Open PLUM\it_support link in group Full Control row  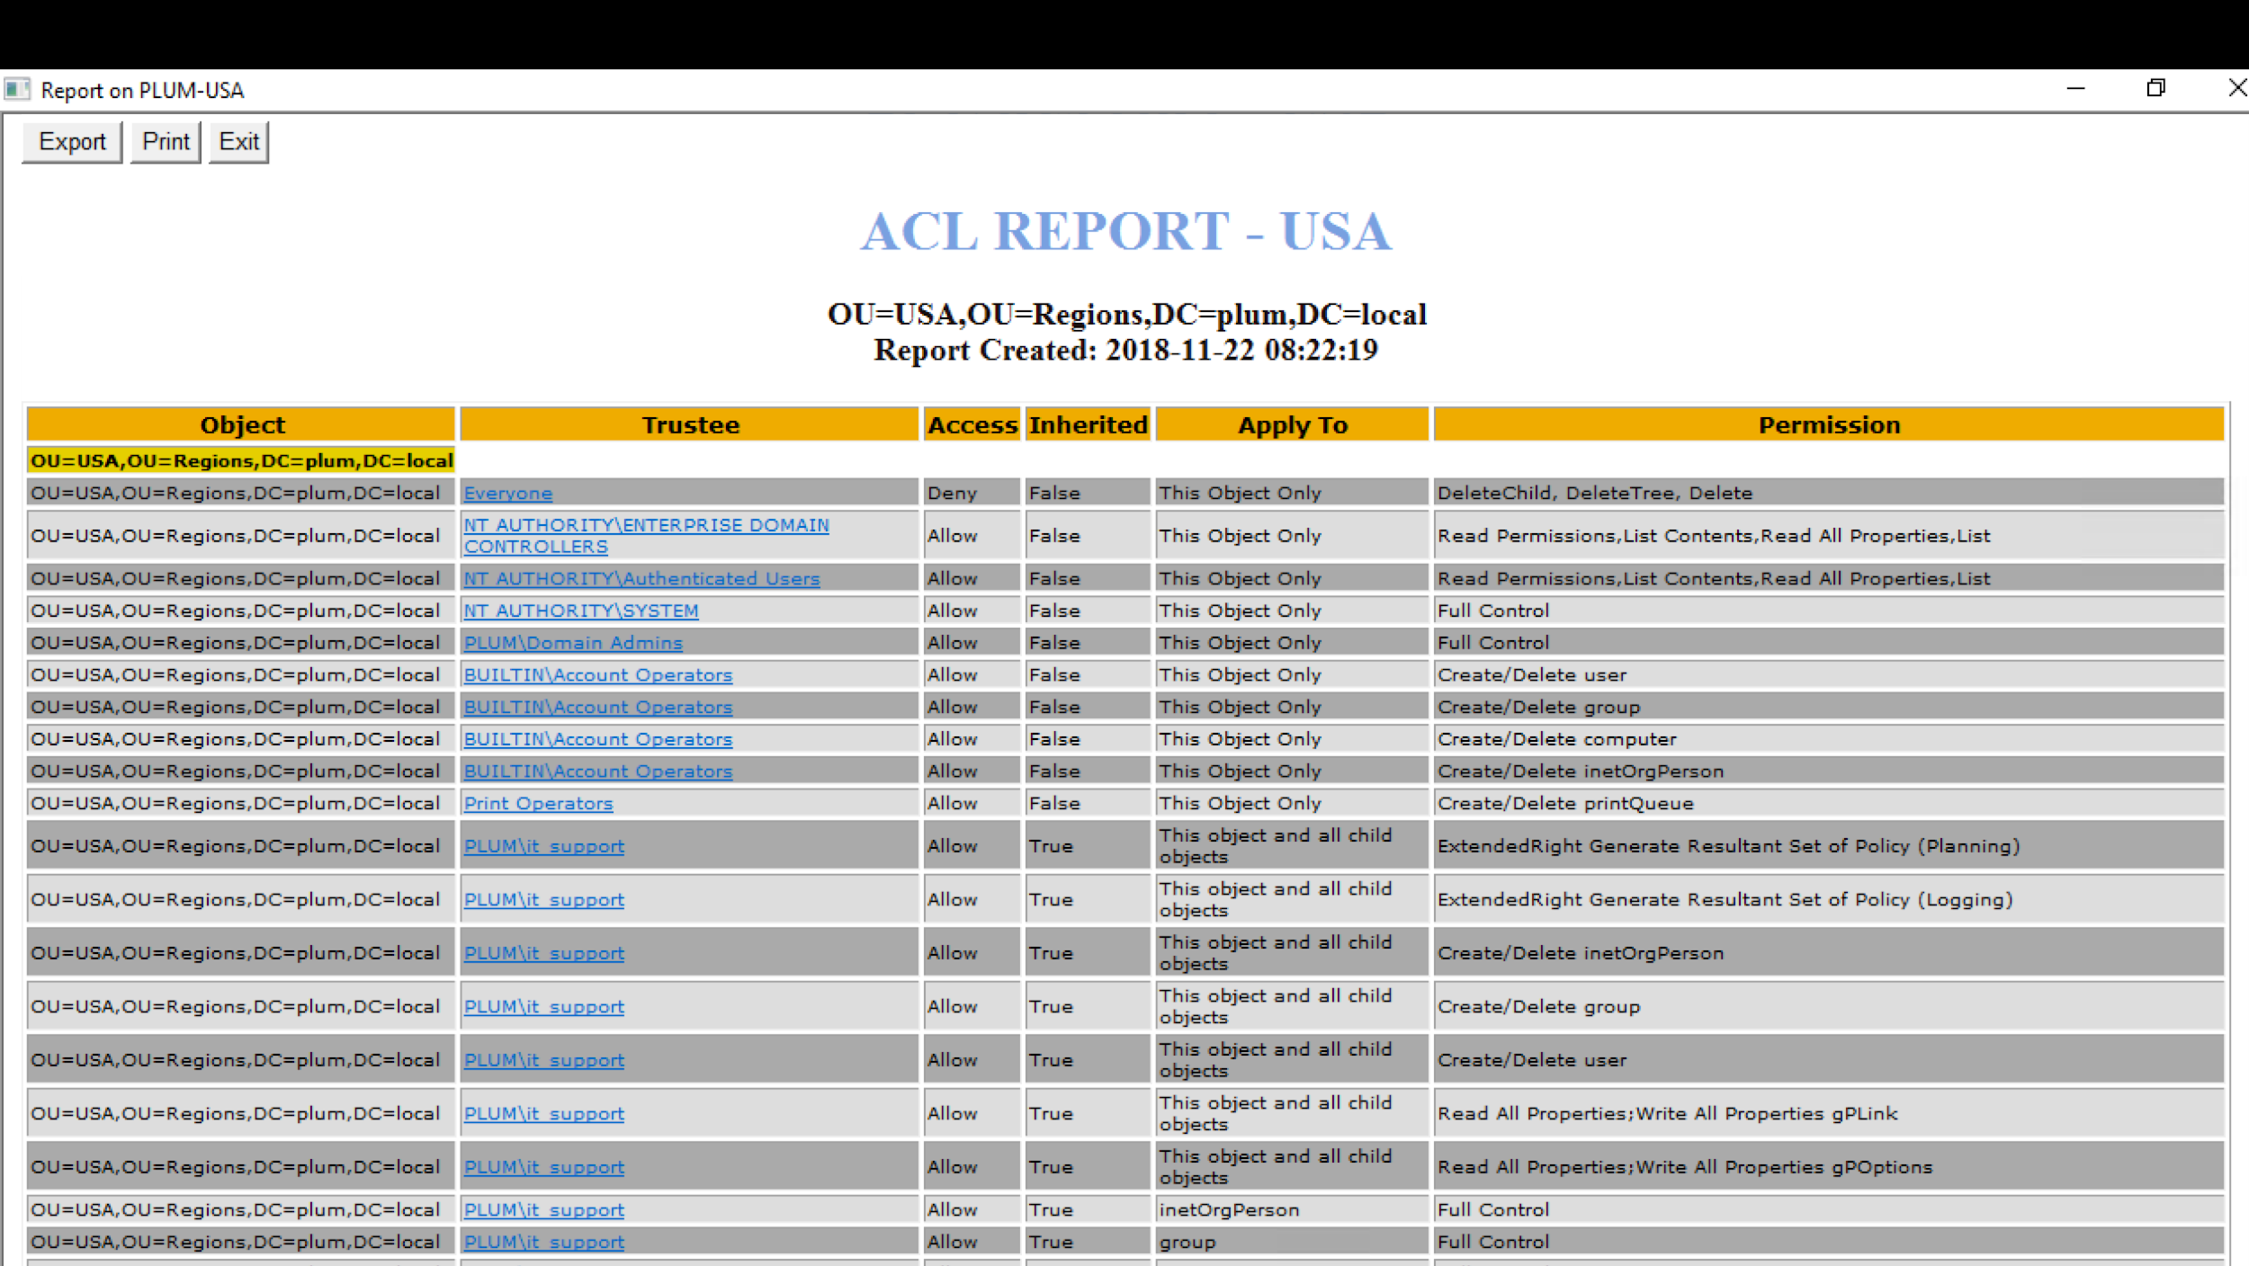[543, 1242]
